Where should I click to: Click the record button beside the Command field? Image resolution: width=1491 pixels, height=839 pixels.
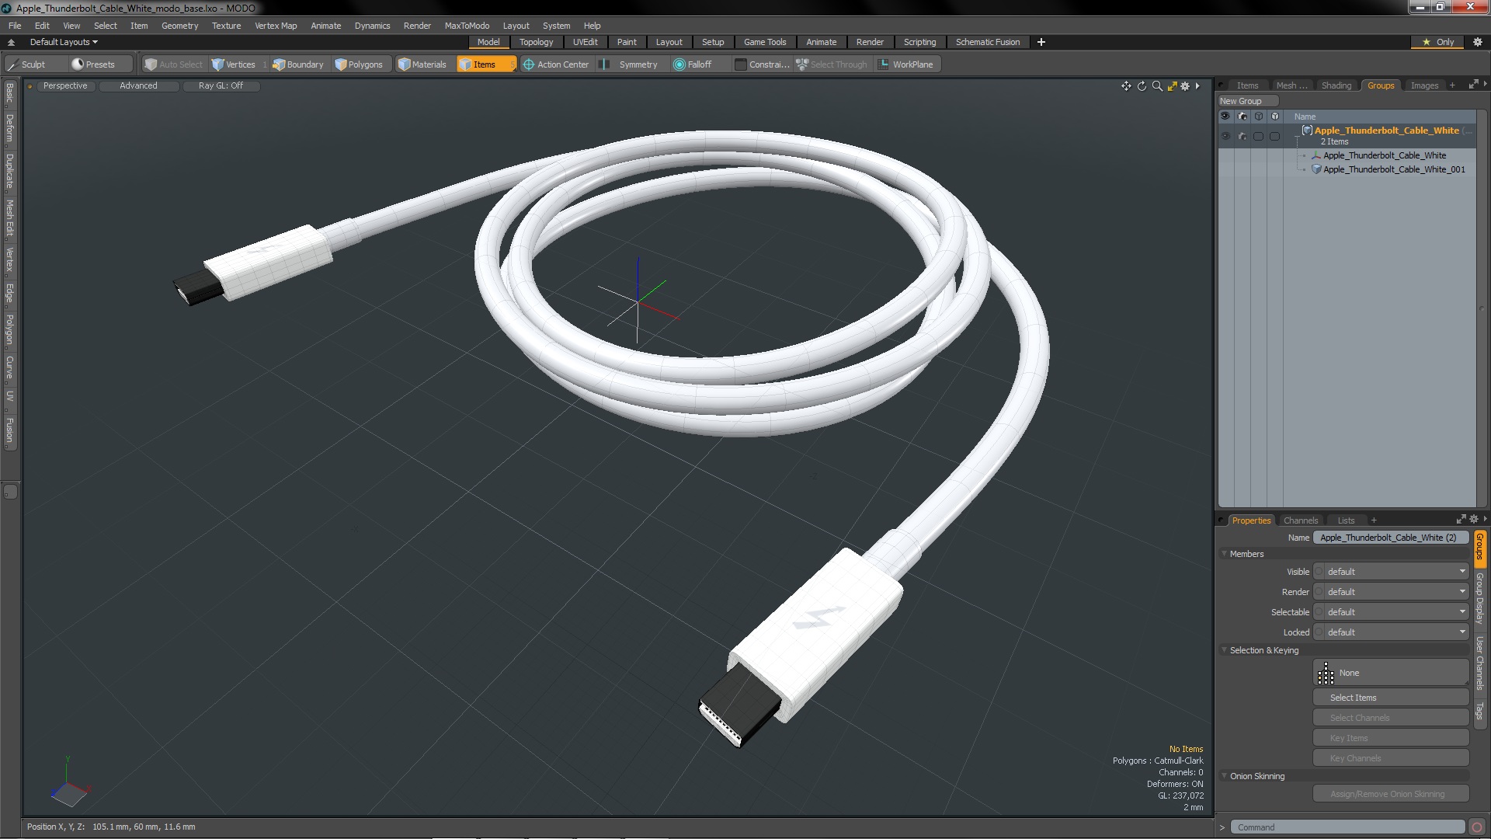tap(1477, 827)
